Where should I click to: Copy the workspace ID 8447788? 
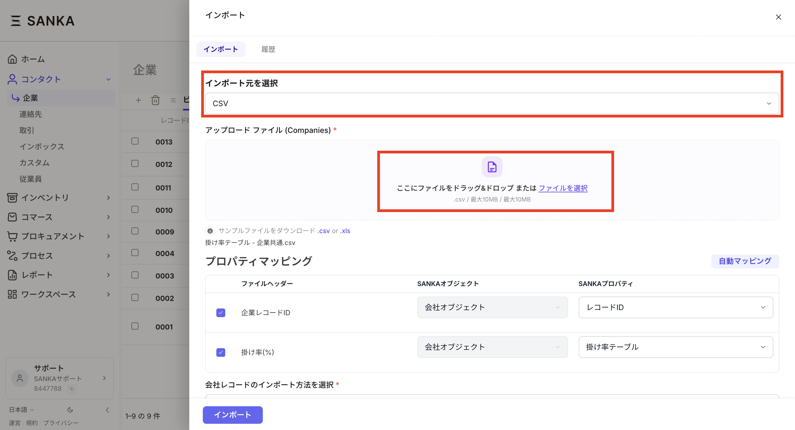pos(72,389)
